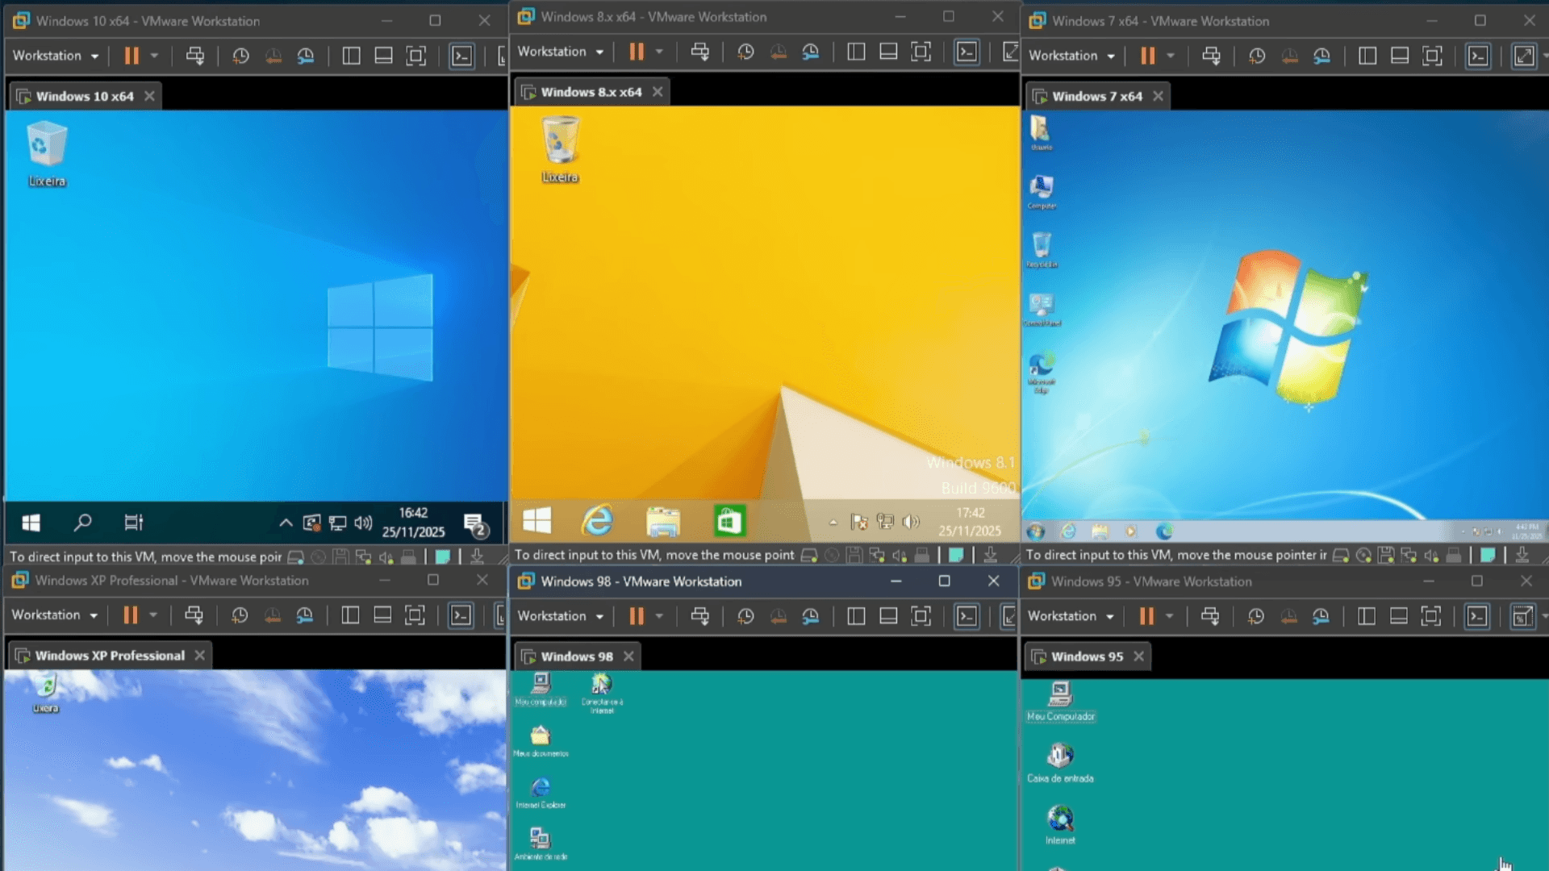Enter full screen mode in Windows 98 window
Viewport: 1549px width, 871px height.
click(x=921, y=616)
